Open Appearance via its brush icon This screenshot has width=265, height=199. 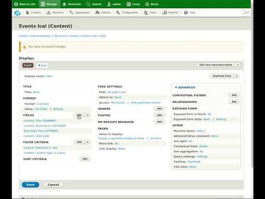(71, 12)
